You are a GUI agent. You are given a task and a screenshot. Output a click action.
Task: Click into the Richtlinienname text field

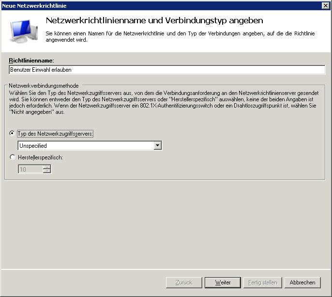pos(166,70)
